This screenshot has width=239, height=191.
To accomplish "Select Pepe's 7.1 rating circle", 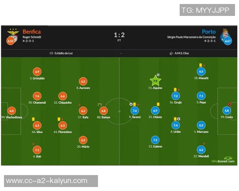I will click(201, 96).
